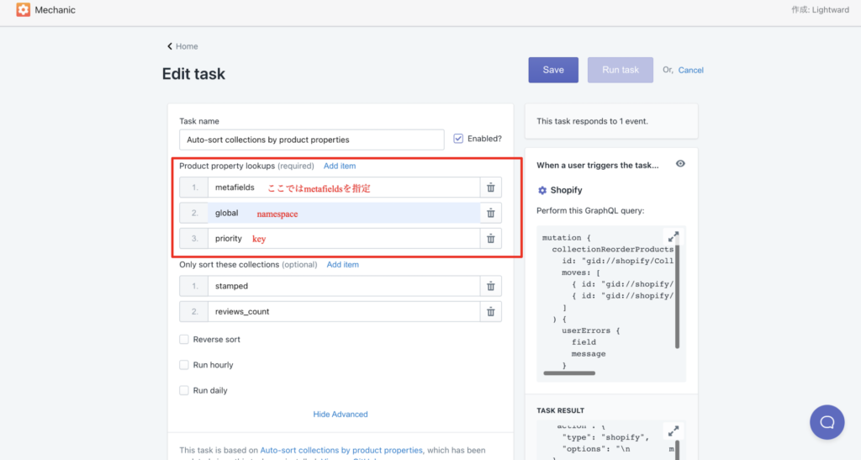This screenshot has height=460, width=861.
Task: Edit the metafields lookup field
Action: coord(344,188)
